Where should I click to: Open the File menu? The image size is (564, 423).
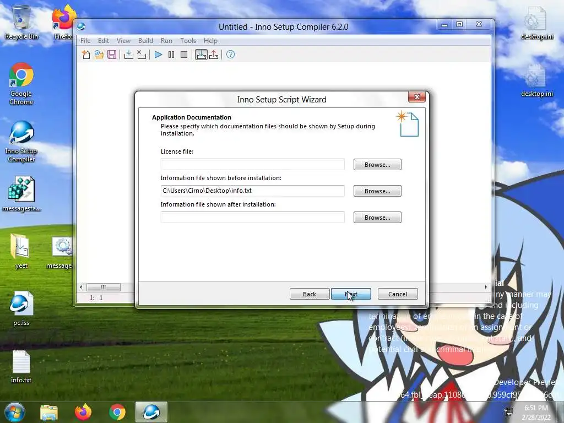tap(85, 41)
